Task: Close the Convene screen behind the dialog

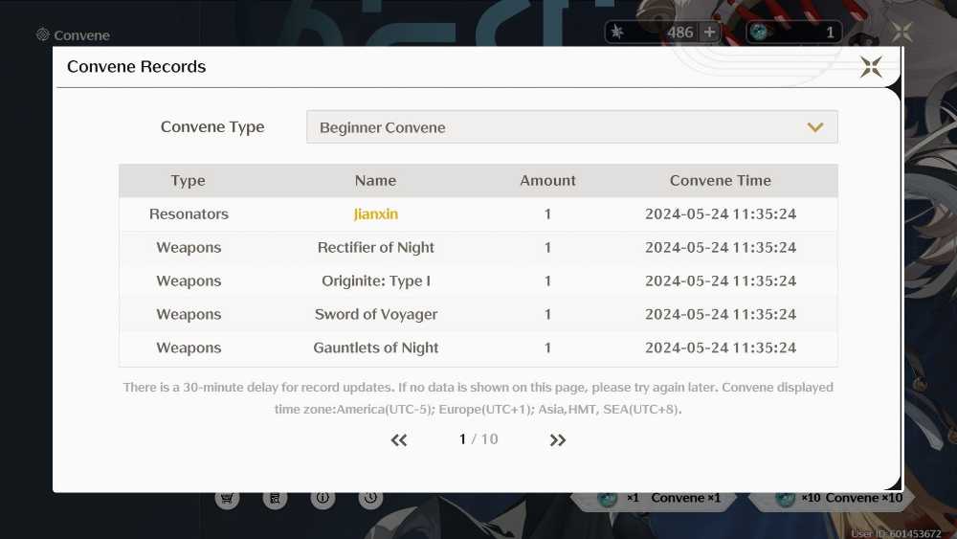Action: tap(901, 32)
